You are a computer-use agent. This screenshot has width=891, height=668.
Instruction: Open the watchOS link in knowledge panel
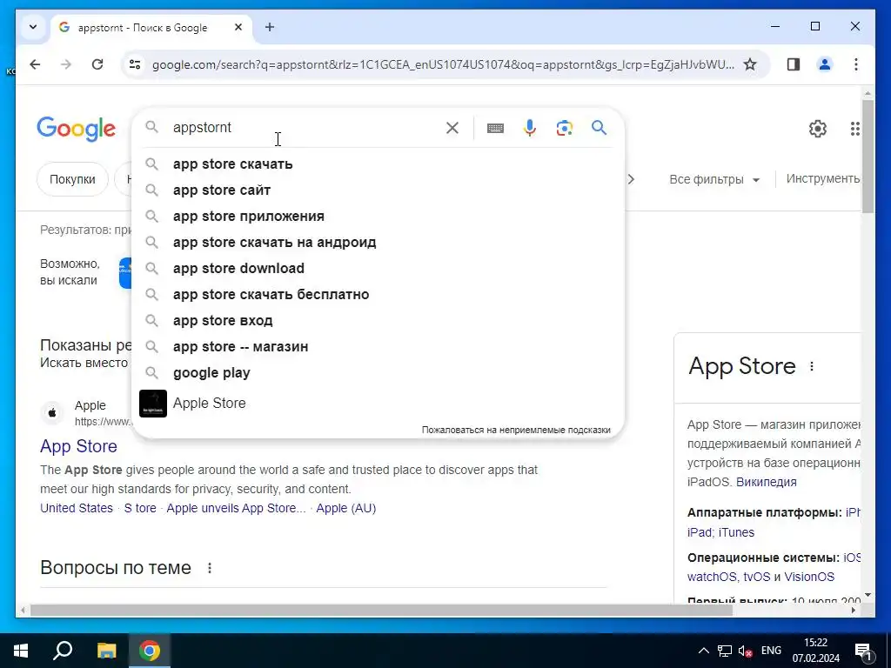712,578
